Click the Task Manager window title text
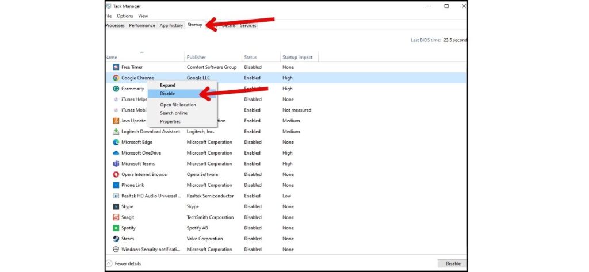The height and width of the screenshot is (272, 589). coord(127,6)
